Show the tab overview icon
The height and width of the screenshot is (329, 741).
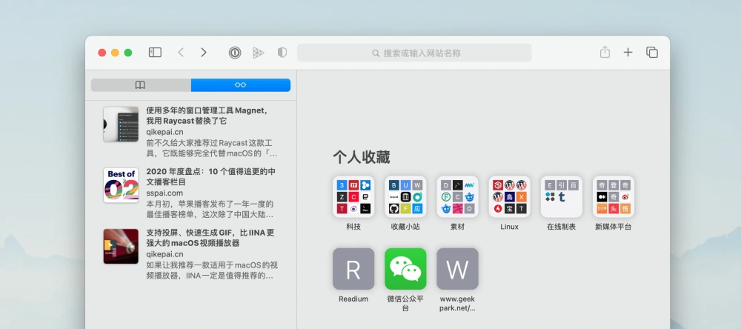point(652,53)
